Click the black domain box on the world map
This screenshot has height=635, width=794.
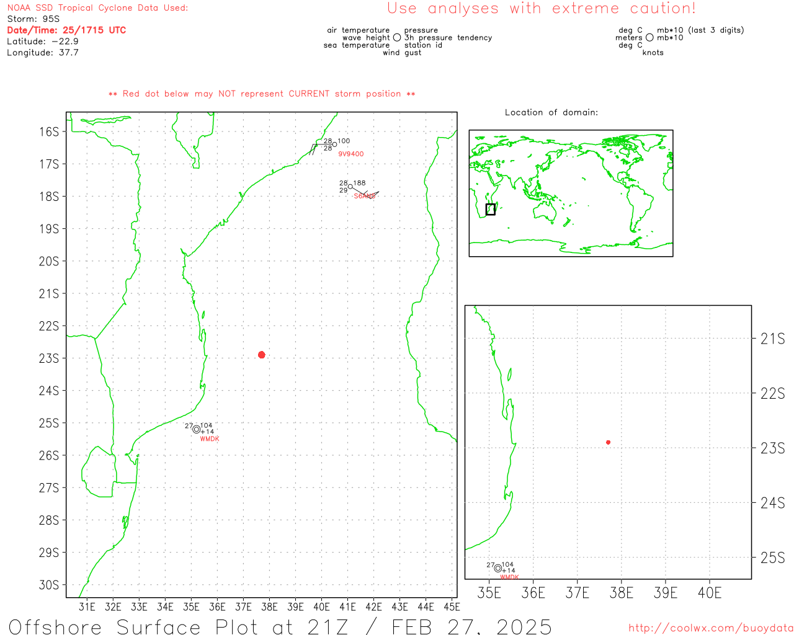[x=491, y=210]
